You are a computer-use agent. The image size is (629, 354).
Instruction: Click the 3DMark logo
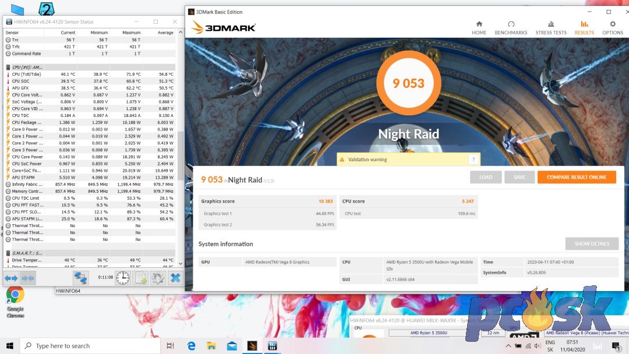click(x=224, y=28)
